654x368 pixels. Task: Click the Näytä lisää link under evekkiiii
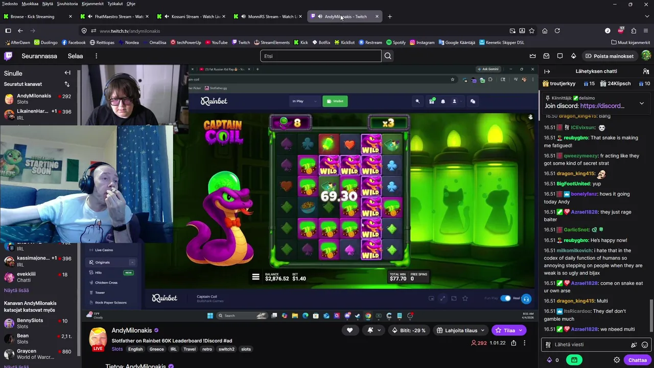tap(16, 290)
